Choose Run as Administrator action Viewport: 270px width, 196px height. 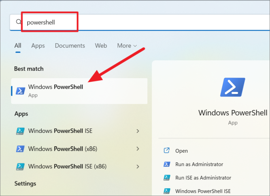(199, 164)
